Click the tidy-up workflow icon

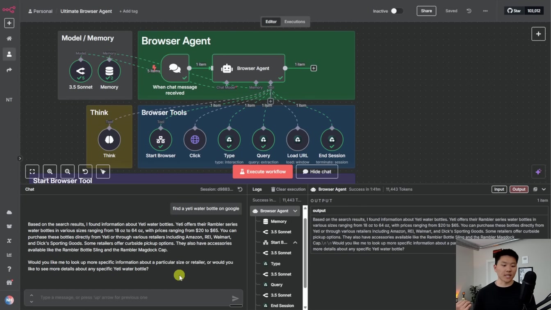[103, 171]
